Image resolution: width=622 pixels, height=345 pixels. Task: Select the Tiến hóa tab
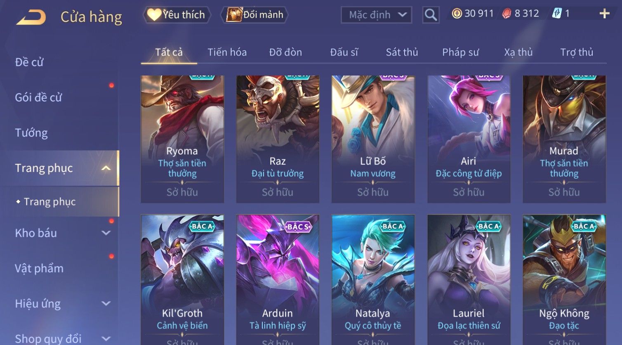coord(227,52)
